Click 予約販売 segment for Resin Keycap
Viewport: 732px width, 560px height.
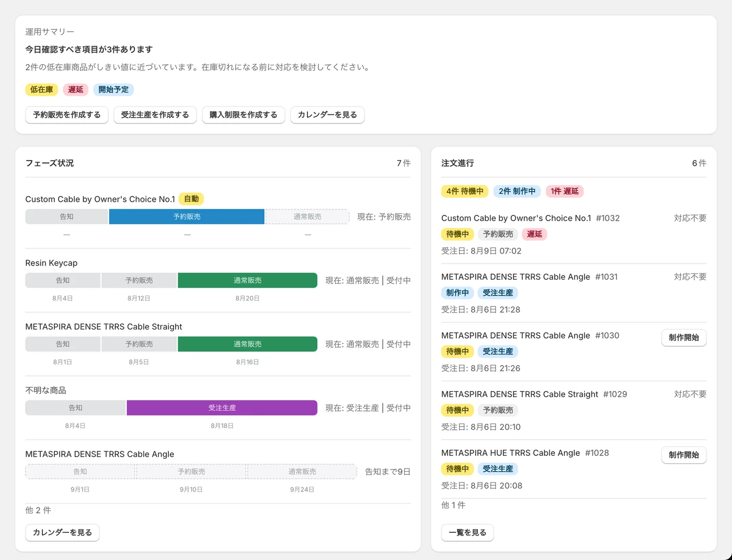tap(139, 280)
